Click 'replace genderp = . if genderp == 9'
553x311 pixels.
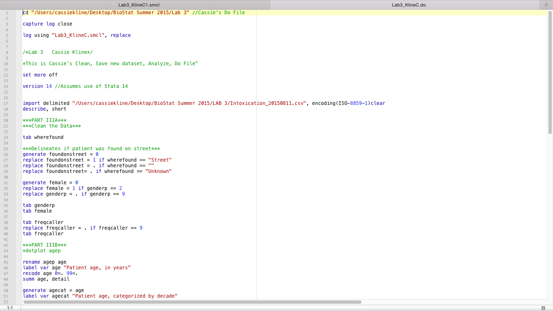tap(74, 194)
